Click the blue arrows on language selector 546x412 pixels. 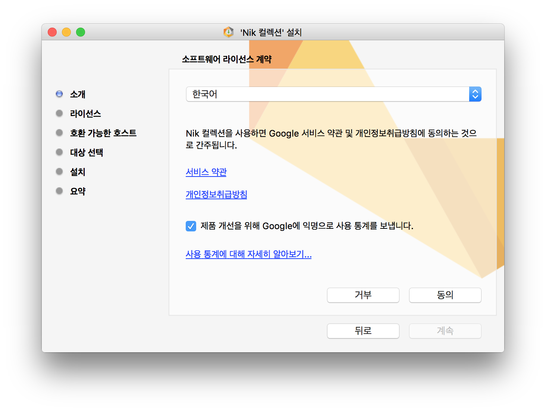[475, 94]
